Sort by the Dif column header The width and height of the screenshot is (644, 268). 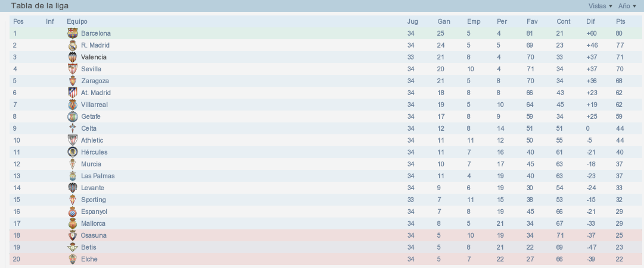point(590,21)
